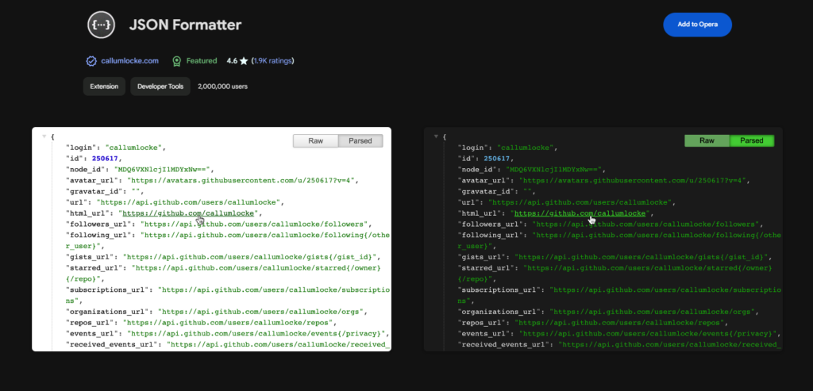Click the "avatar_url" key in the dark screenshot
This screenshot has width=813, height=391.
(483, 180)
